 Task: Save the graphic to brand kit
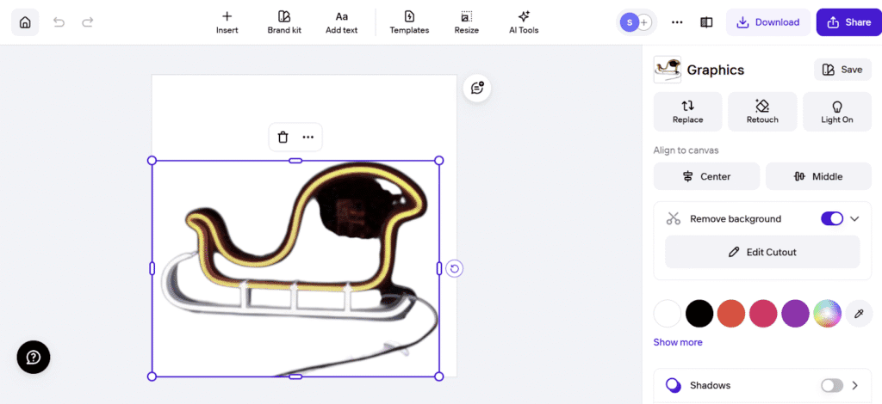coord(842,70)
